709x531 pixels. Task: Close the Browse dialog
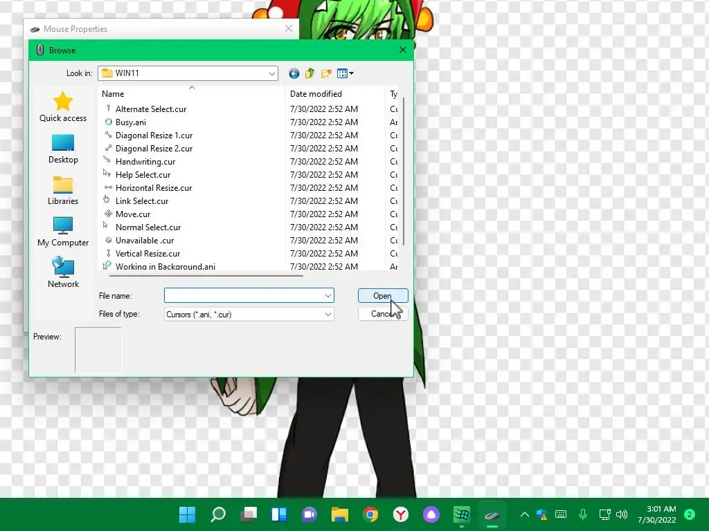click(x=403, y=50)
